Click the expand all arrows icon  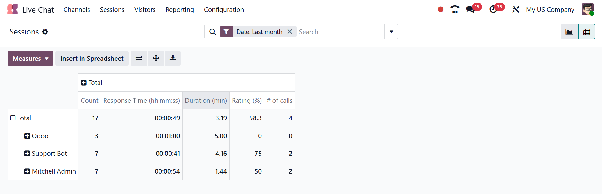156,58
